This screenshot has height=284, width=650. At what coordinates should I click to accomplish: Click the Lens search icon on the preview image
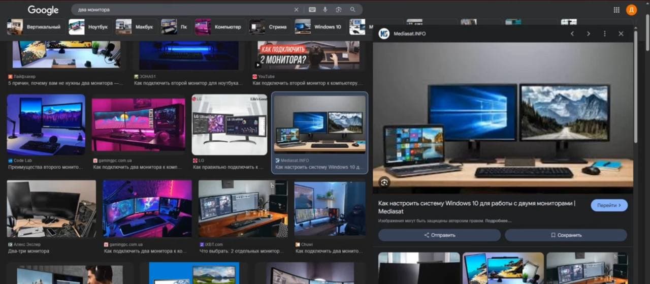pyautogui.click(x=384, y=182)
